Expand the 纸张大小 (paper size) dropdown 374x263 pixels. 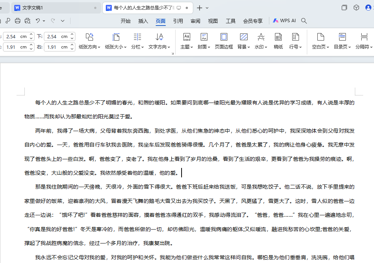(116, 41)
